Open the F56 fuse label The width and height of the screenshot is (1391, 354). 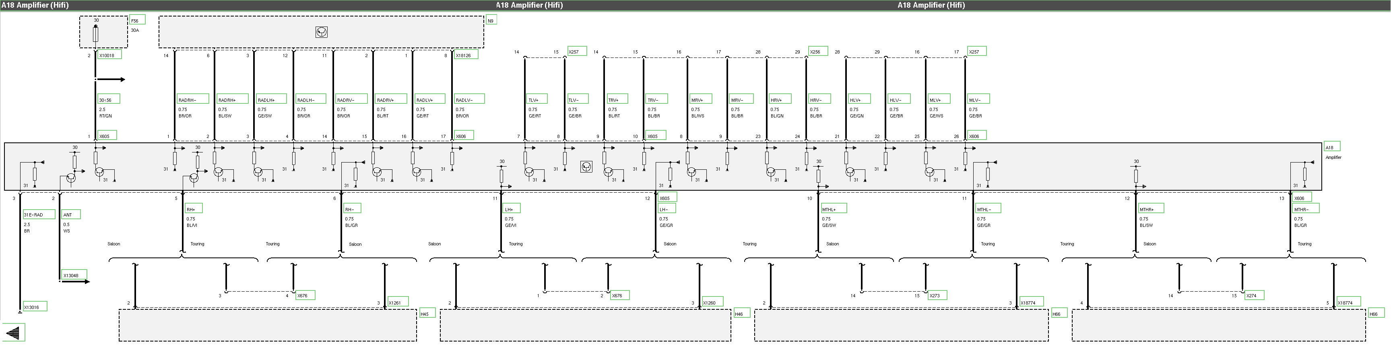pos(137,20)
